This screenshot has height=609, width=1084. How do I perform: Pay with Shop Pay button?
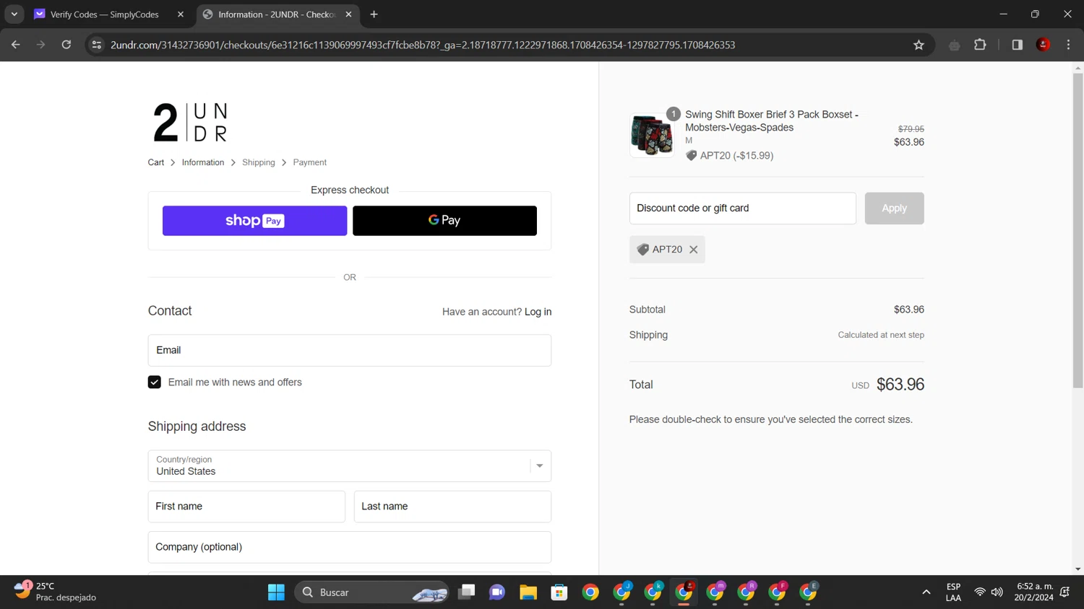[254, 221]
